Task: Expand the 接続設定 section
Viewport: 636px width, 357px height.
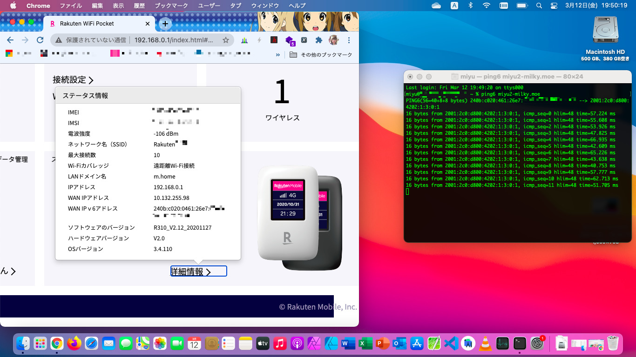Action: coord(73,80)
